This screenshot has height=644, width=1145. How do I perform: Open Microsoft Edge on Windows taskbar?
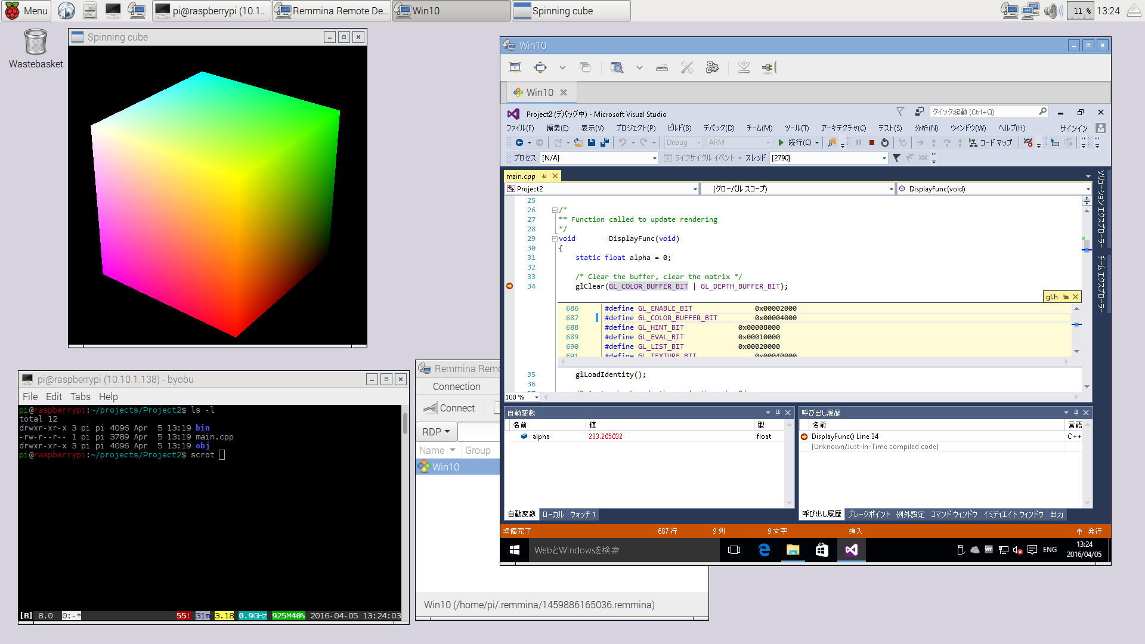[x=764, y=550]
